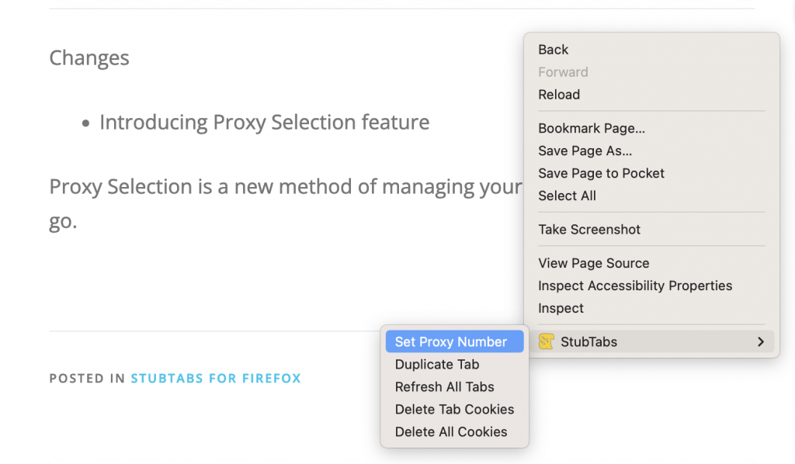Click Inspect Accessibility Properties
The image size is (795, 464).
coord(635,286)
